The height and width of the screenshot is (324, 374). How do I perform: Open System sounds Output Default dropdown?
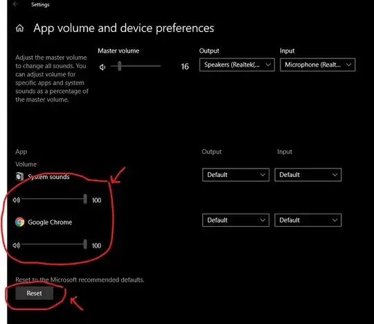235,175
